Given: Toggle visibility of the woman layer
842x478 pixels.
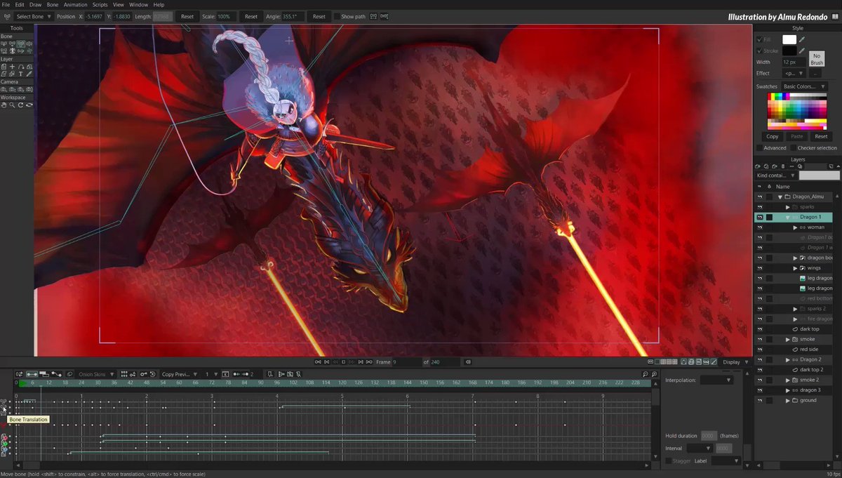Looking at the screenshot, I should (x=759, y=227).
